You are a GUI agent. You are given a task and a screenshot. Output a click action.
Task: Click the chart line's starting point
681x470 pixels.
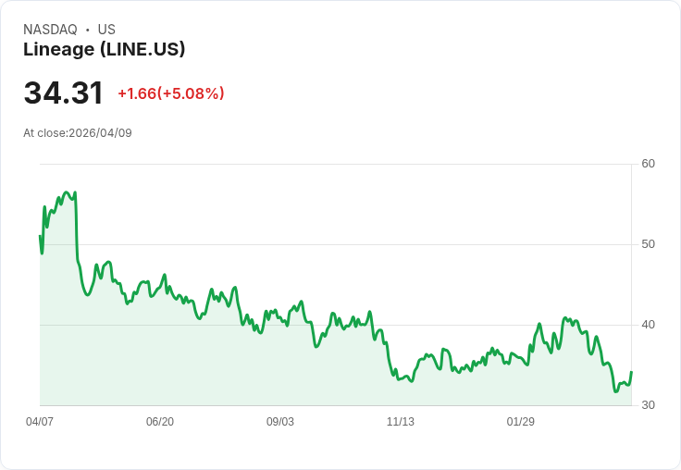[40, 237]
